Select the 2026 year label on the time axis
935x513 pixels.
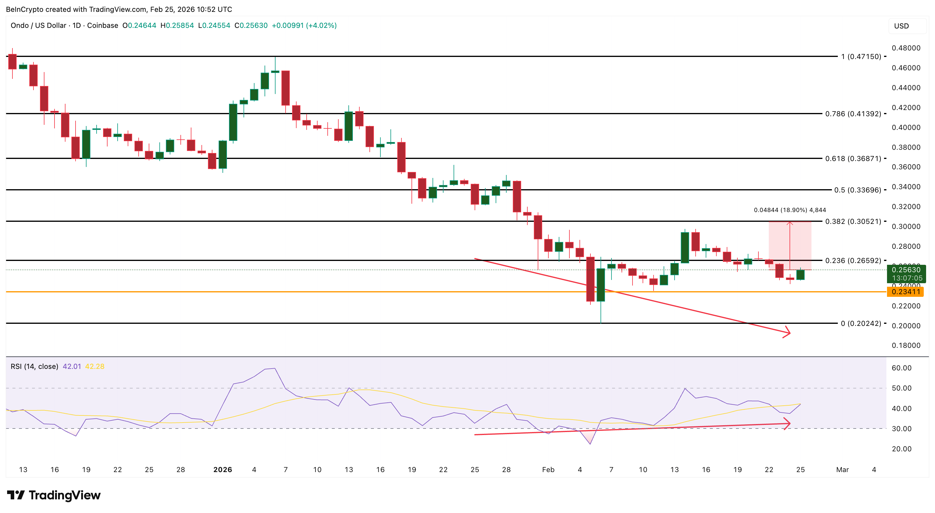tap(222, 469)
